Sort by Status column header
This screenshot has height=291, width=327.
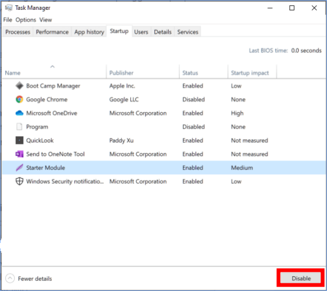190,73
